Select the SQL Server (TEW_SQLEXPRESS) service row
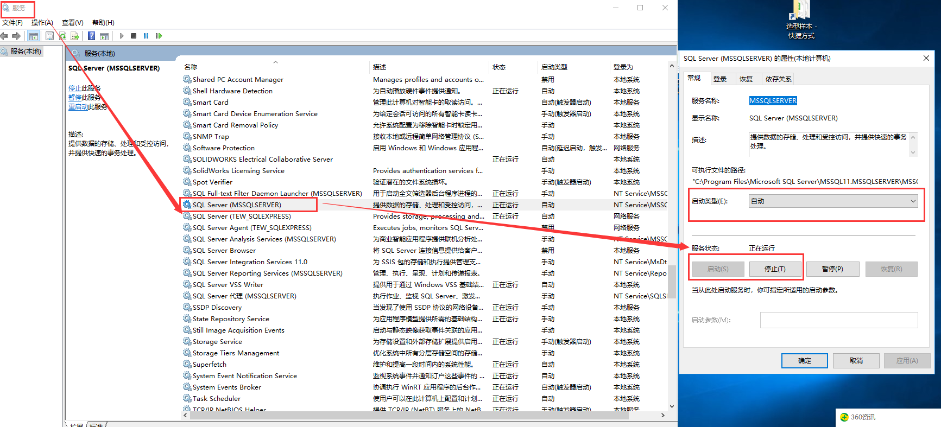Viewport: 941px width, 427px height. [x=425, y=216]
